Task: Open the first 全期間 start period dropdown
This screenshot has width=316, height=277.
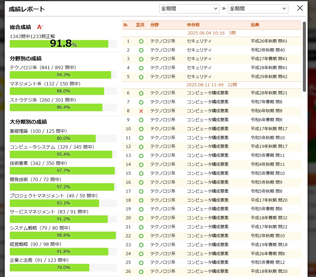Action: 189,9
